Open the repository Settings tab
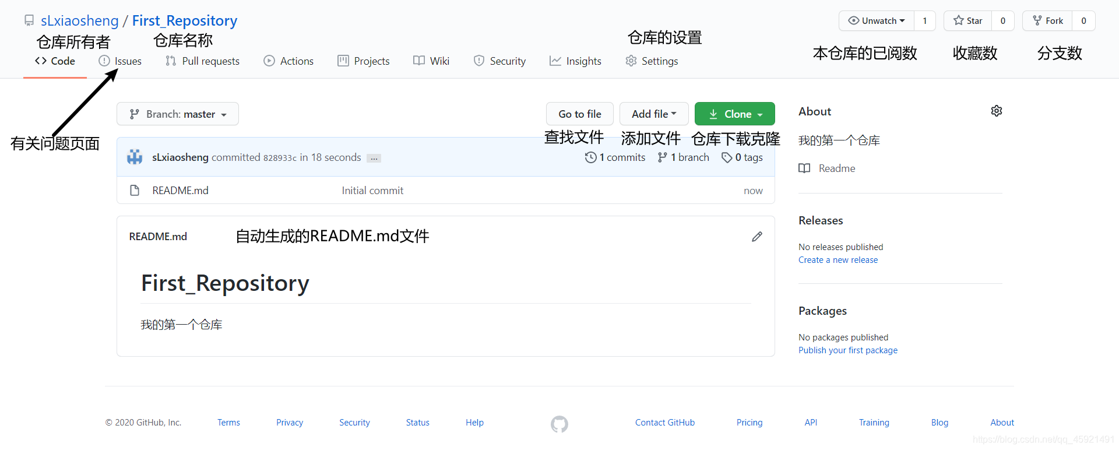Viewport: 1119px width, 450px height. point(652,61)
